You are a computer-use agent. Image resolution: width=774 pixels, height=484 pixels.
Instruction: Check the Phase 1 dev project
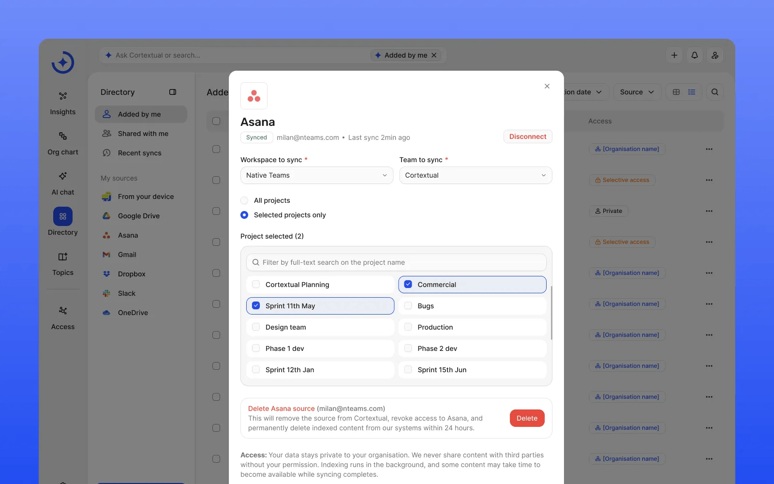point(256,348)
